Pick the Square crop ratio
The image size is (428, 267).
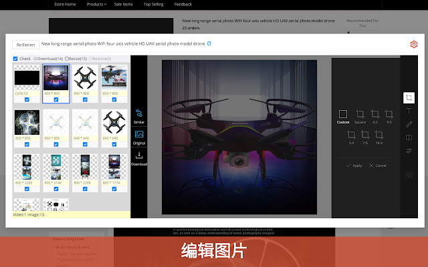pos(360,116)
